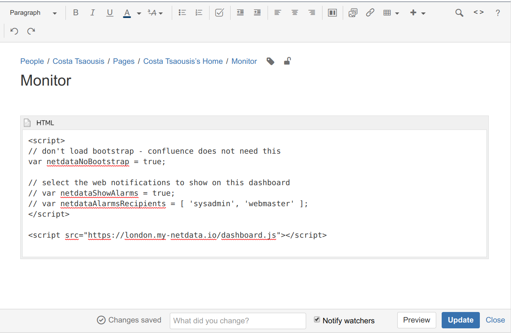The image size is (511, 333).
Task: Open text color picker dropdown arrow
Action: tap(139, 13)
